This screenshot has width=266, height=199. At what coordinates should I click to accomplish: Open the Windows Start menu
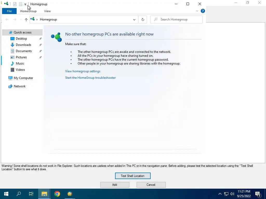pyautogui.click(x=6, y=194)
